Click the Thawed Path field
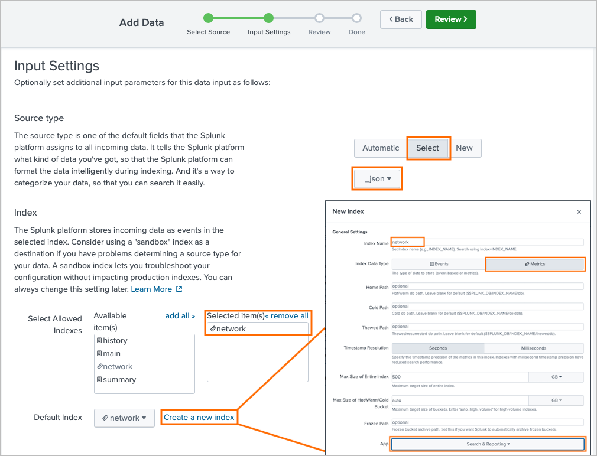This screenshot has width=597, height=456. [x=487, y=327]
